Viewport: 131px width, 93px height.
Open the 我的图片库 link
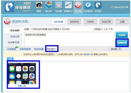(88, 54)
